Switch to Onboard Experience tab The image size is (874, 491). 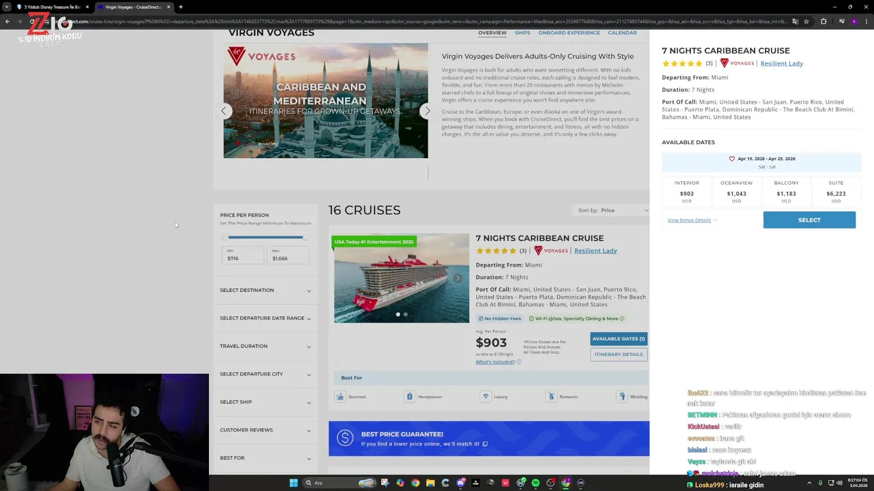[x=569, y=33]
